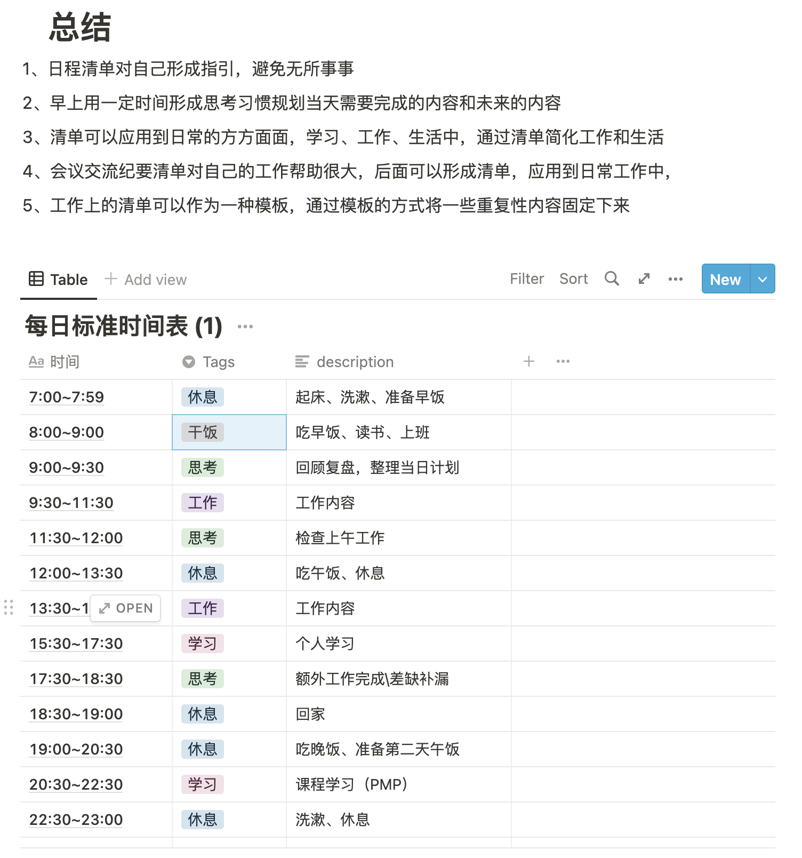Open the 18:30~19:00 row title
802x858 pixels.
pyautogui.click(x=76, y=714)
